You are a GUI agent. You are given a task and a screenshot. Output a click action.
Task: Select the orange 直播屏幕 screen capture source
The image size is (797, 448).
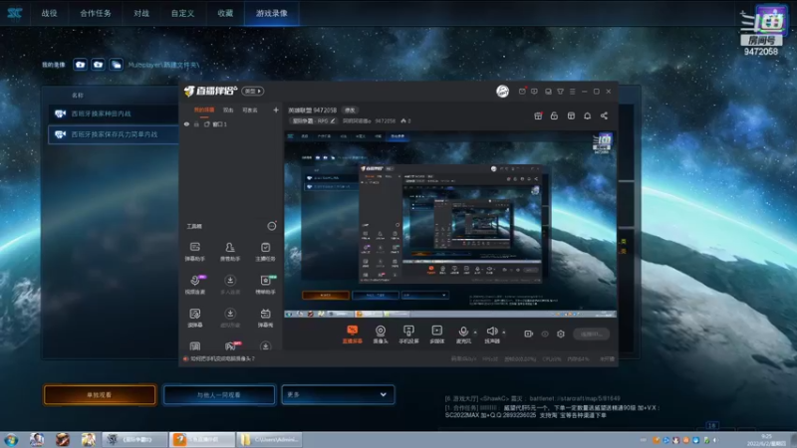(353, 335)
